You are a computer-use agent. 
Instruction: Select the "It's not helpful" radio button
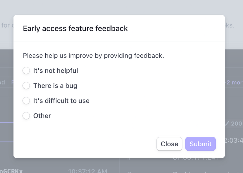click(x=26, y=70)
